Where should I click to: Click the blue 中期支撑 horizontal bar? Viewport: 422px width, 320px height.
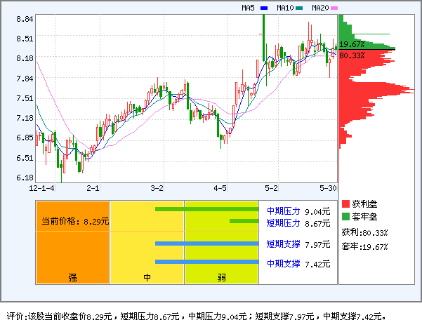click(x=208, y=262)
